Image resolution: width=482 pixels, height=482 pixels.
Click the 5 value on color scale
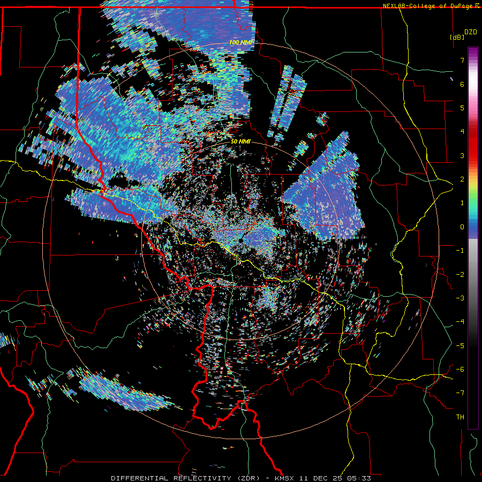tap(462, 108)
